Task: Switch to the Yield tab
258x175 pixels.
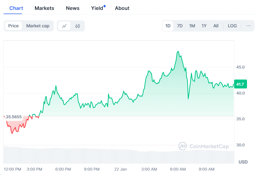Action: click(97, 8)
